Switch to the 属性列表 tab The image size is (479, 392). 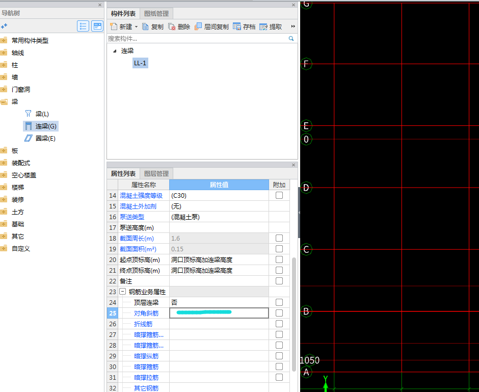tap(123, 173)
